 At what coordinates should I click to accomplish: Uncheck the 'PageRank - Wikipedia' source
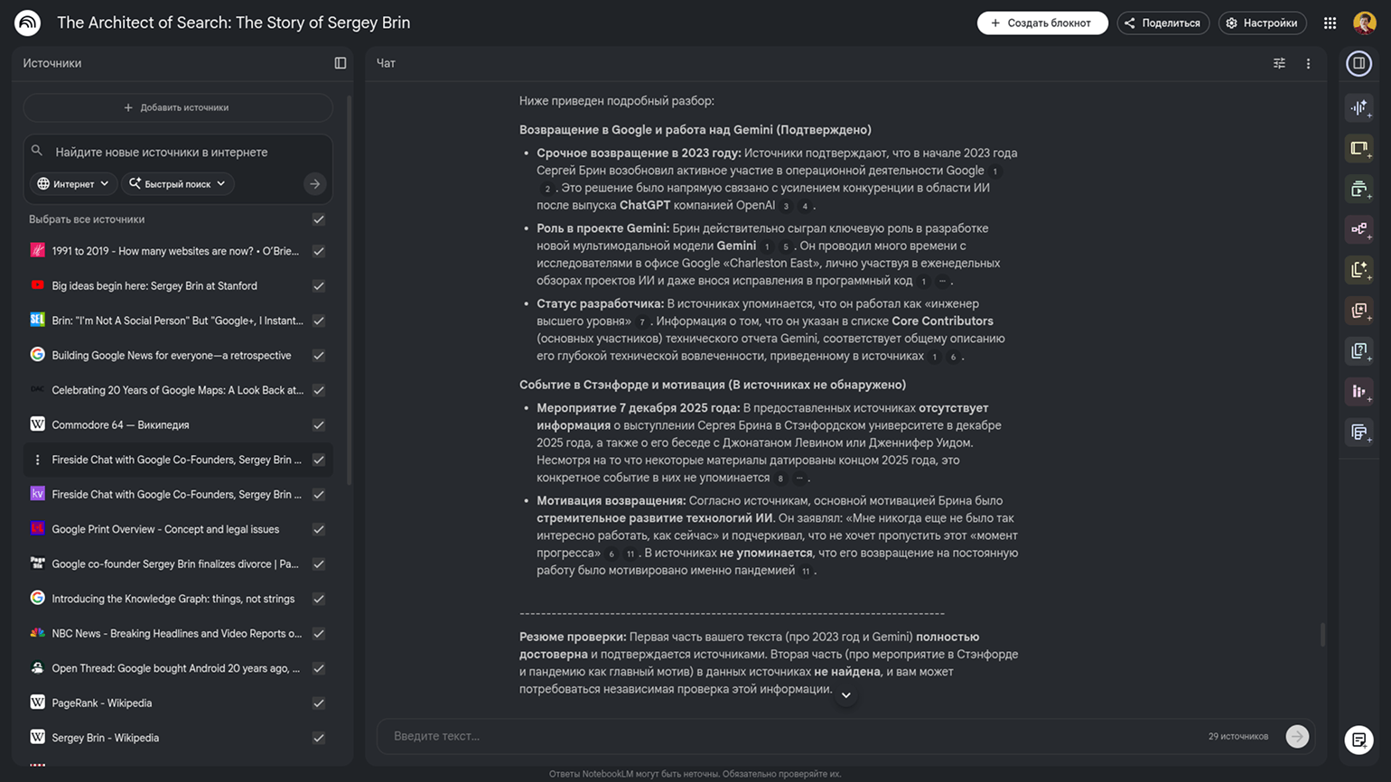[x=319, y=703]
